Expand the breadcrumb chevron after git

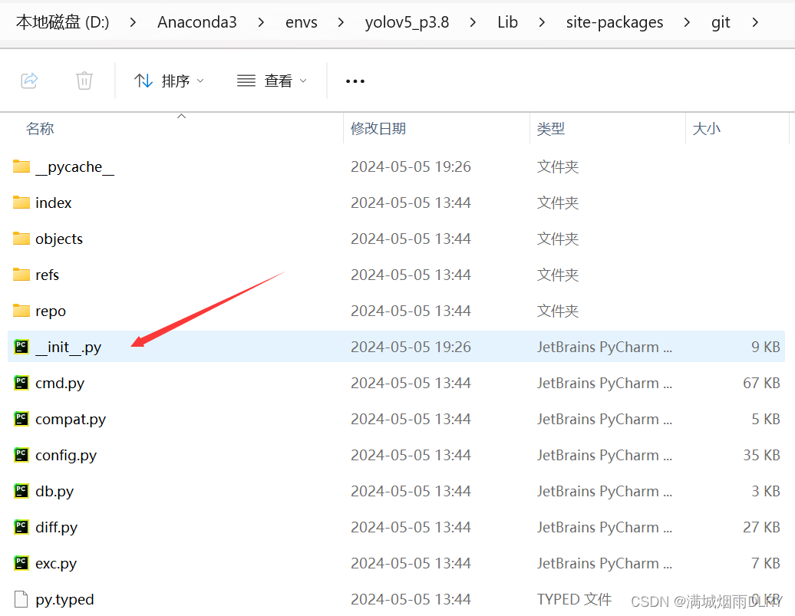click(755, 22)
